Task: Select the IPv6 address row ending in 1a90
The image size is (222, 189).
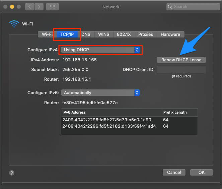Action: pyautogui.click(x=129, y=120)
